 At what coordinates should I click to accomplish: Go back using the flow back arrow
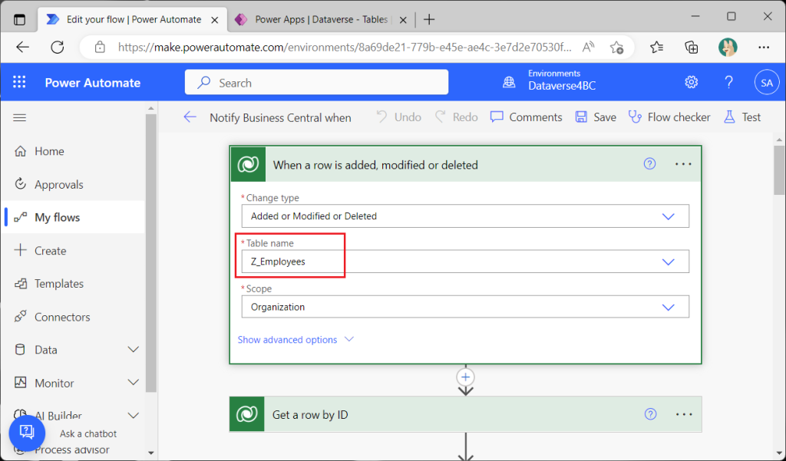(190, 117)
